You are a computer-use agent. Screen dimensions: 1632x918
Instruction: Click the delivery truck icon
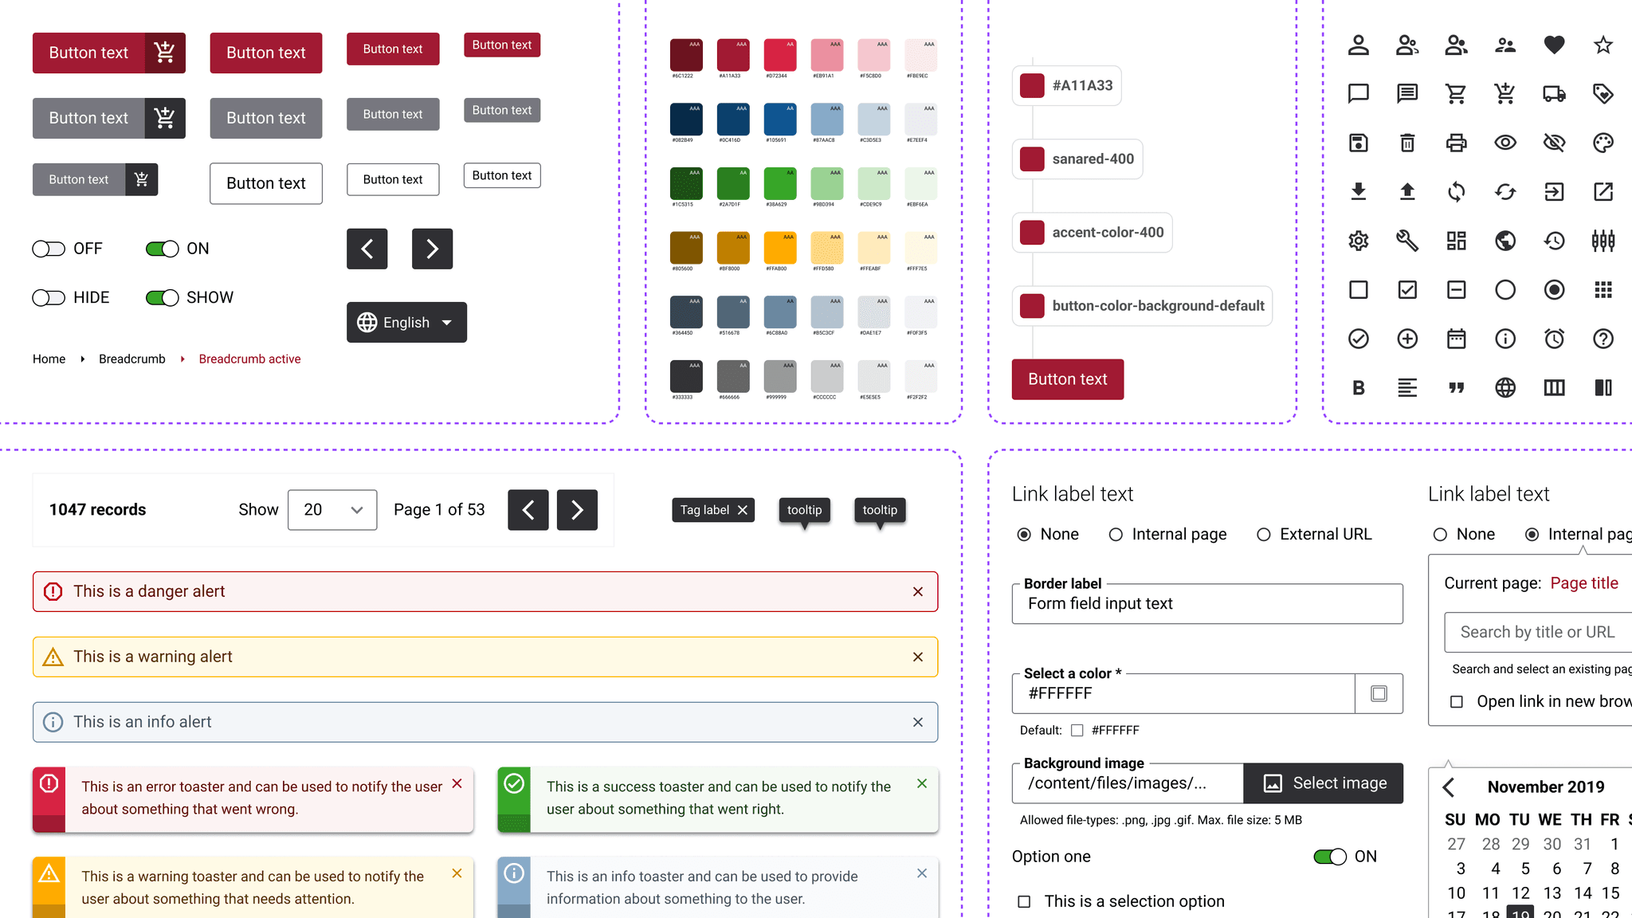[1554, 94]
